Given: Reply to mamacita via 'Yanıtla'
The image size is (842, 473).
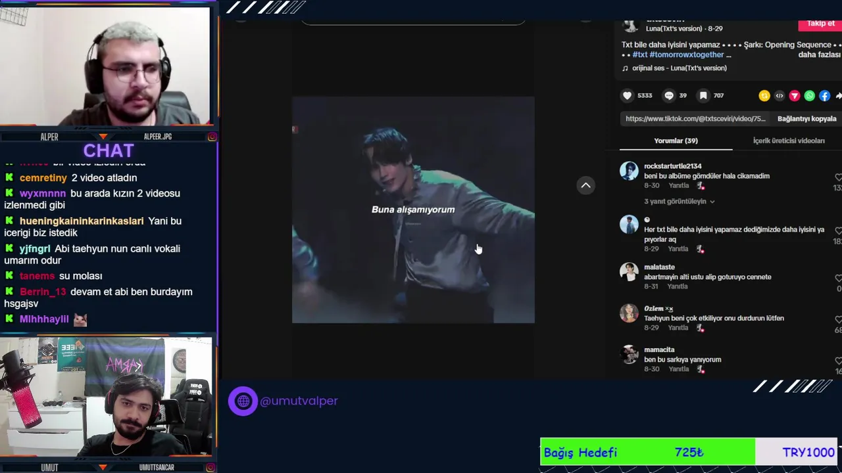Looking at the screenshot, I should [x=678, y=369].
